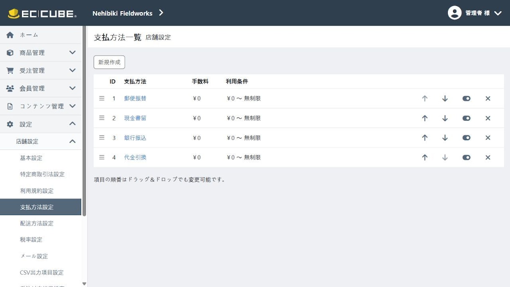This screenshot has height=287, width=510.
Task: Expand the コンテンツ管理 menu chevron
Action: [72, 106]
